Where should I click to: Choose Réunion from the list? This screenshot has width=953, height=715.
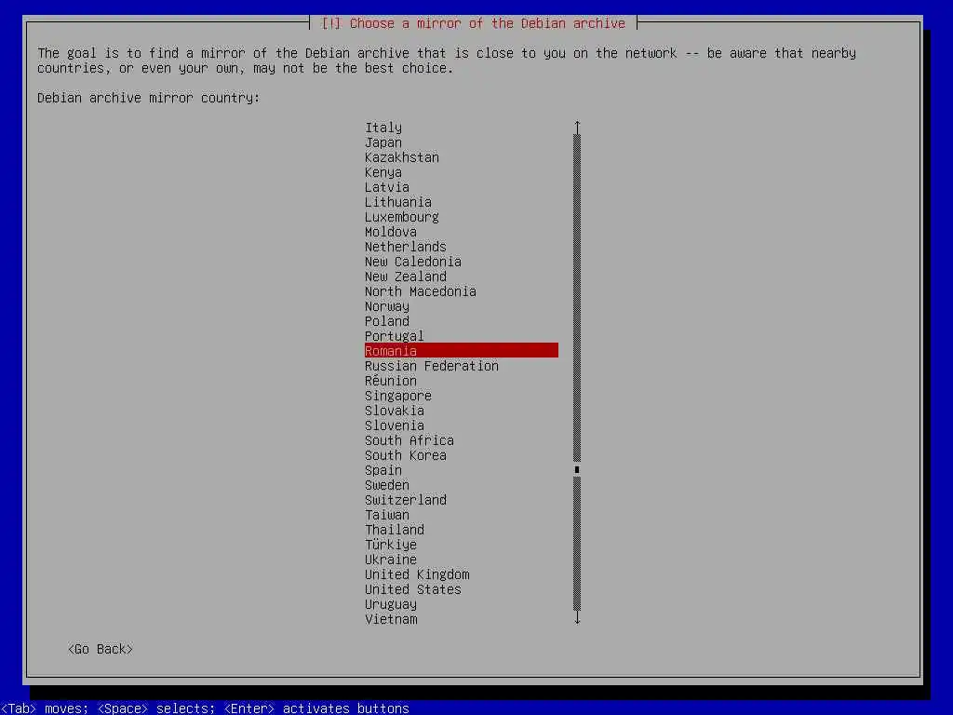[x=390, y=381]
